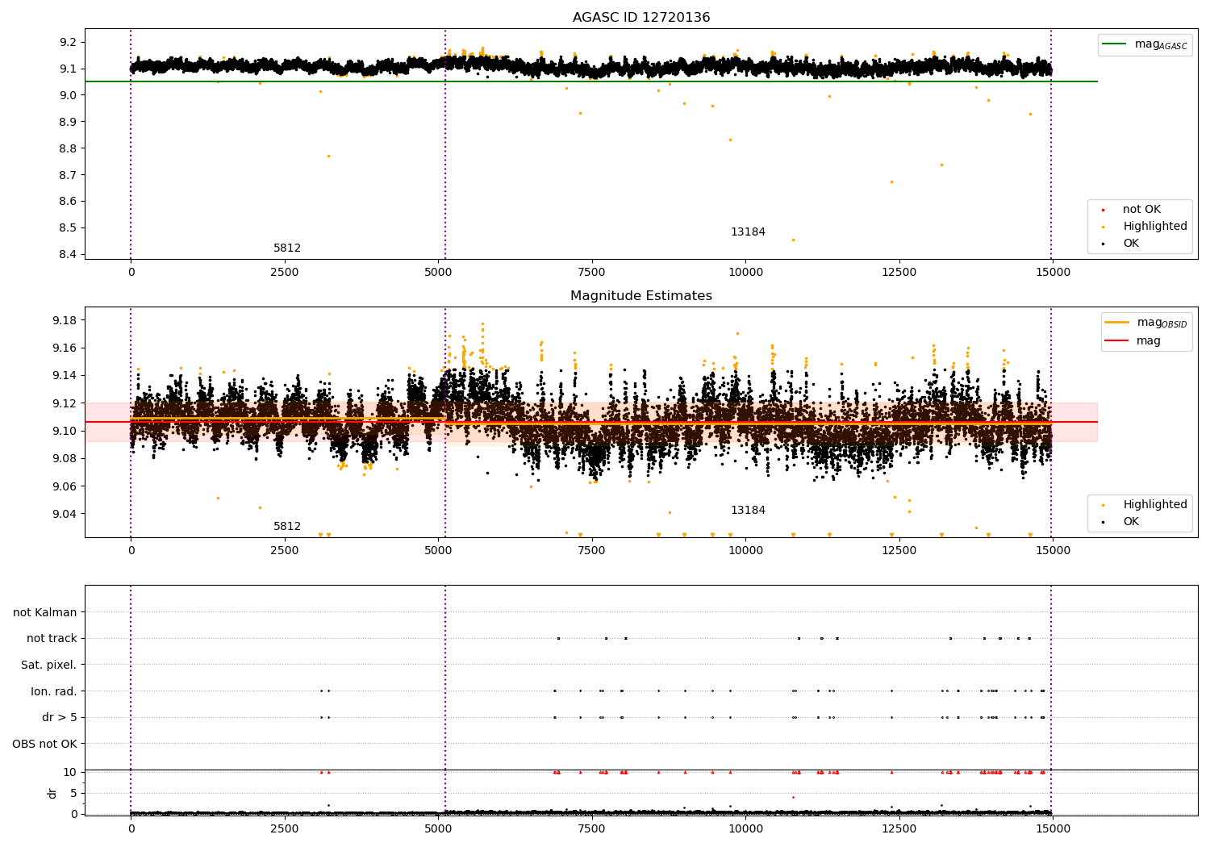
Task: Click the green mag AGASC legend entry
Action: pos(1145,44)
